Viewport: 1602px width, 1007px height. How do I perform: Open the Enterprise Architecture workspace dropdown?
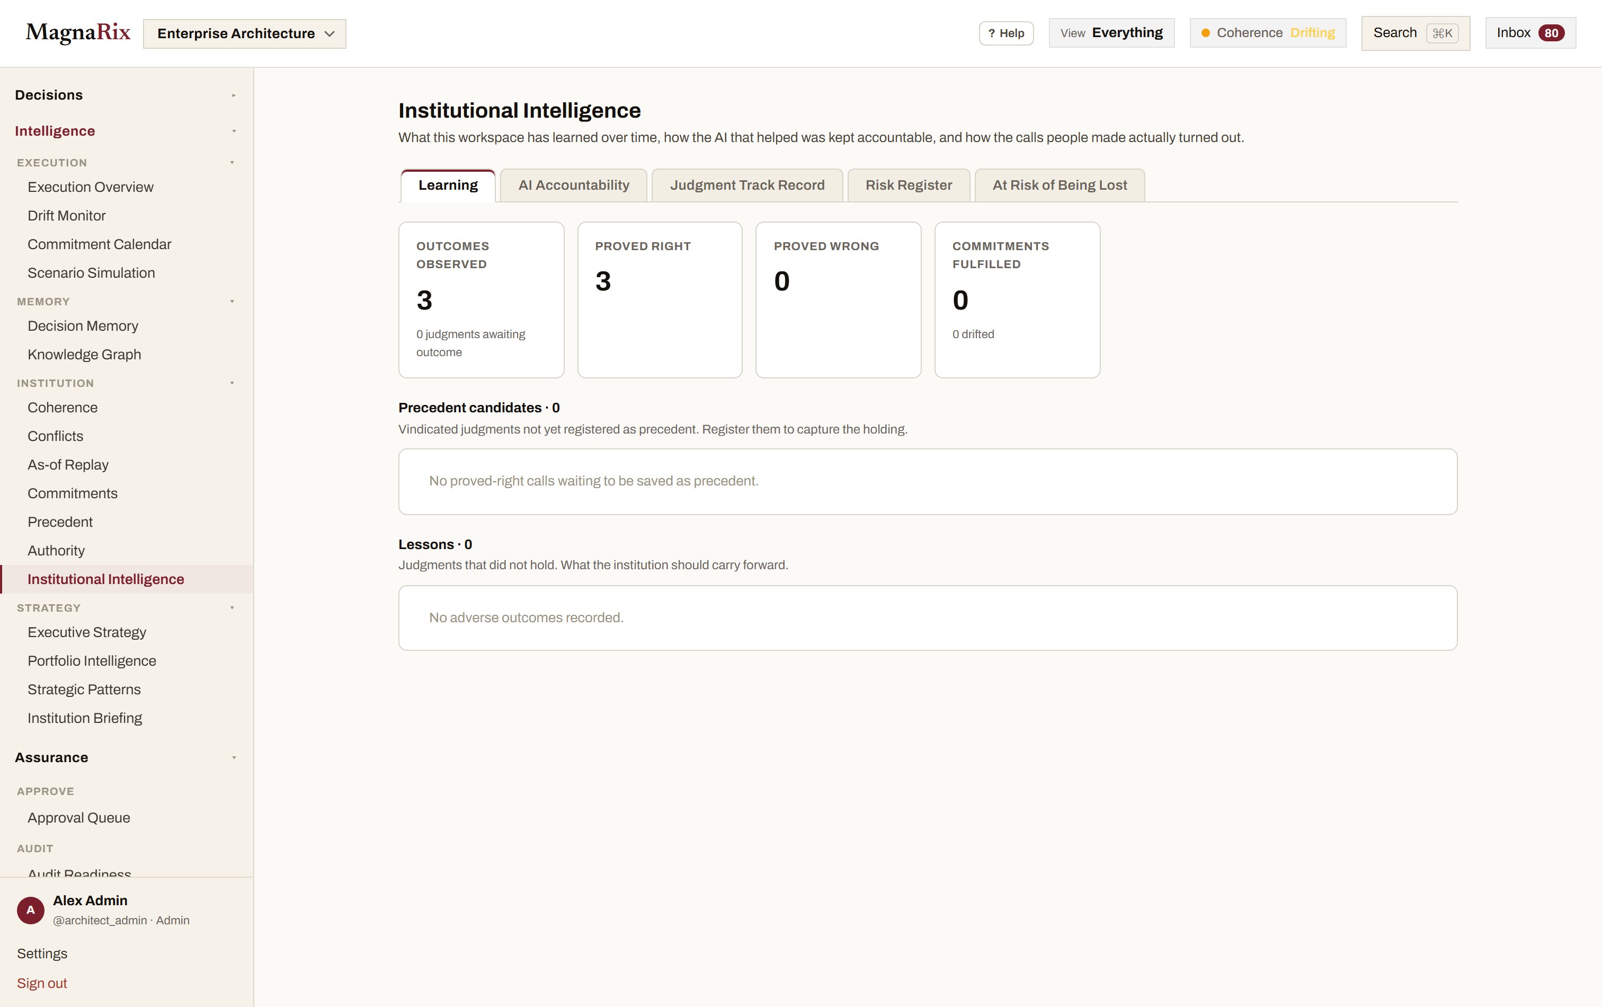245,33
